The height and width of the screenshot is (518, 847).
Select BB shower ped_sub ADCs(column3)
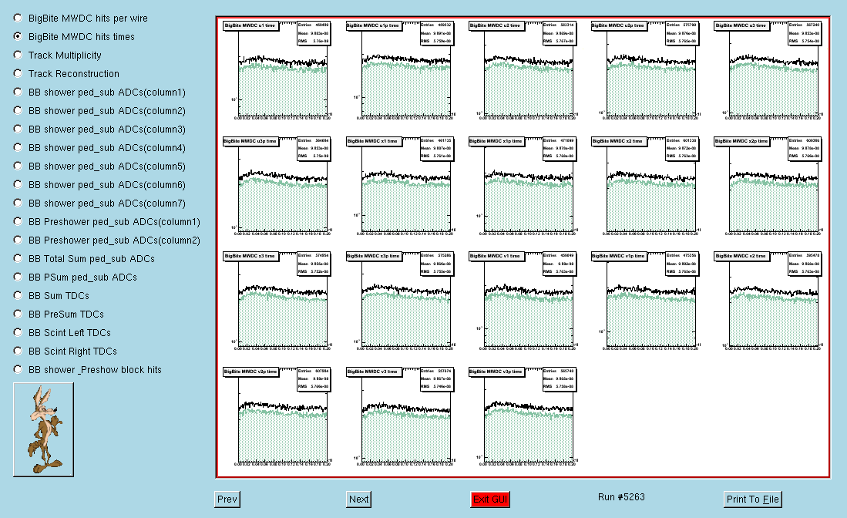pos(18,129)
